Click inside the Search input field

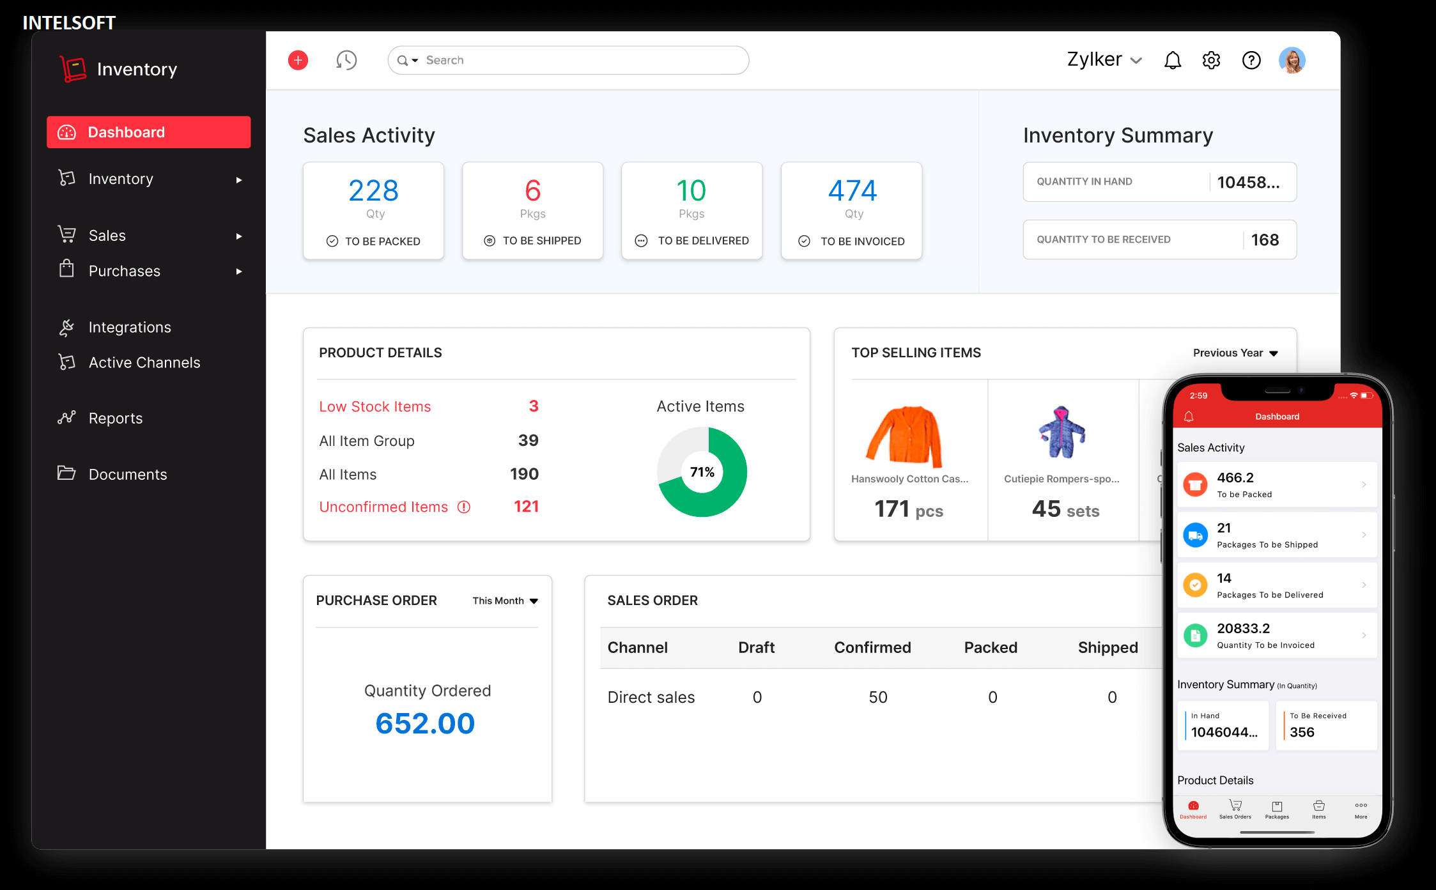569,60
